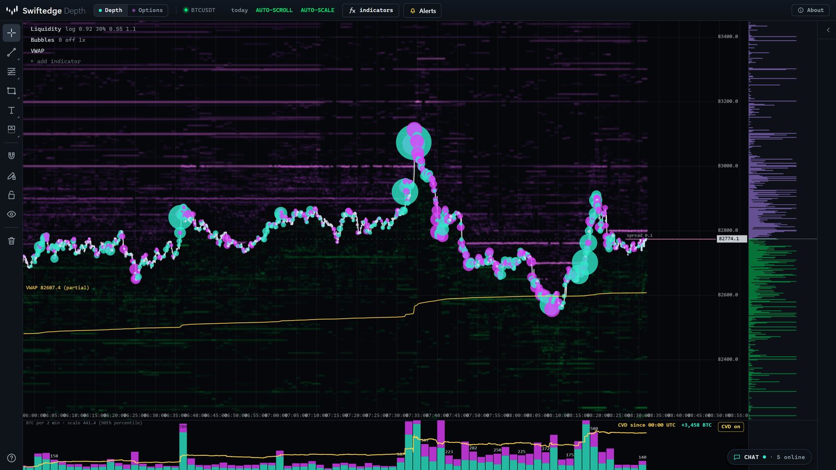The height and width of the screenshot is (470, 836).
Task: Hide all drawings with the eye icon
Action: [x=11, y=214]
